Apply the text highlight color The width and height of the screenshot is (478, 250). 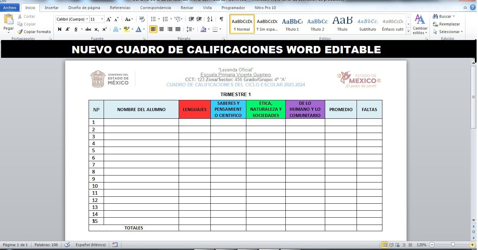pyautogui.click(x=126, y=29)
